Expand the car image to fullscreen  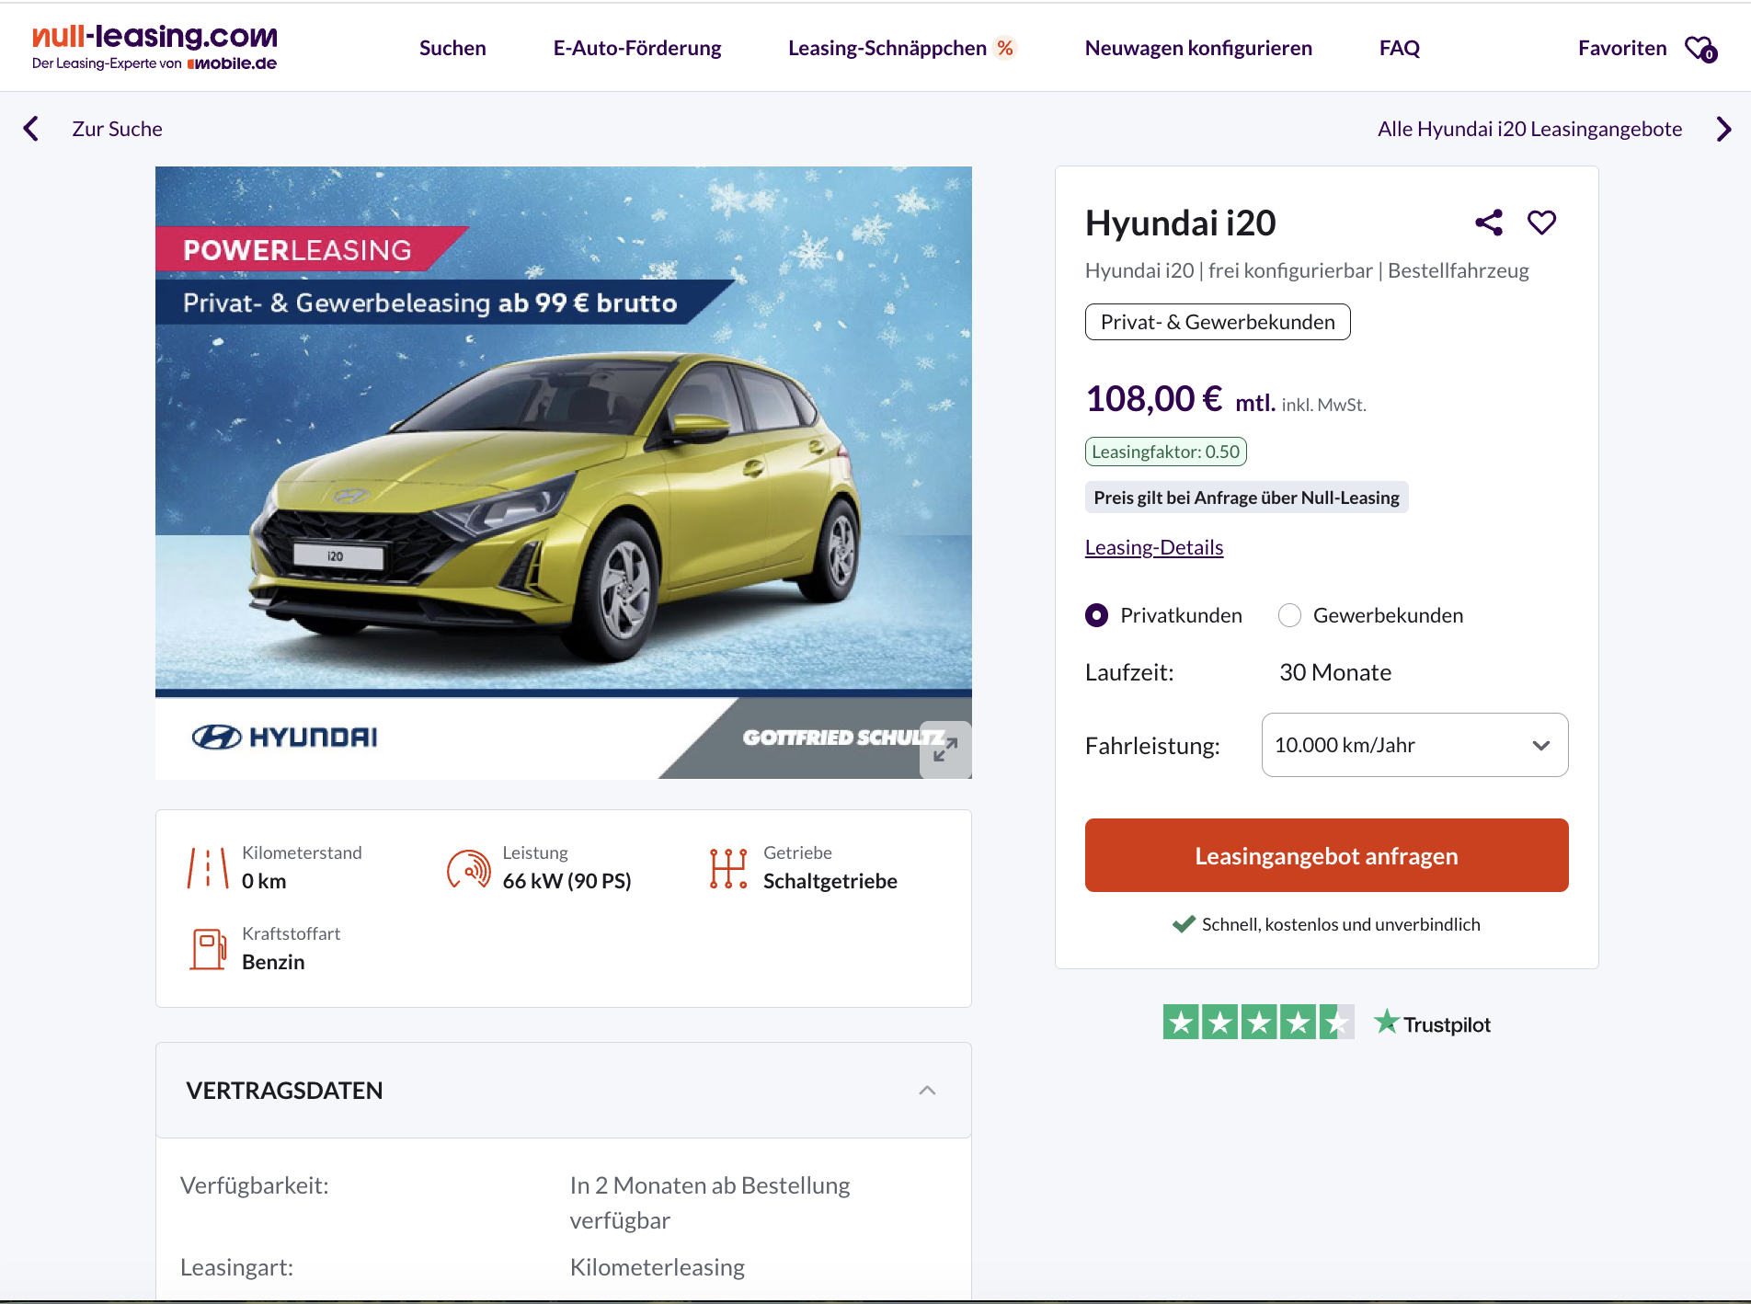pos(944,749)
